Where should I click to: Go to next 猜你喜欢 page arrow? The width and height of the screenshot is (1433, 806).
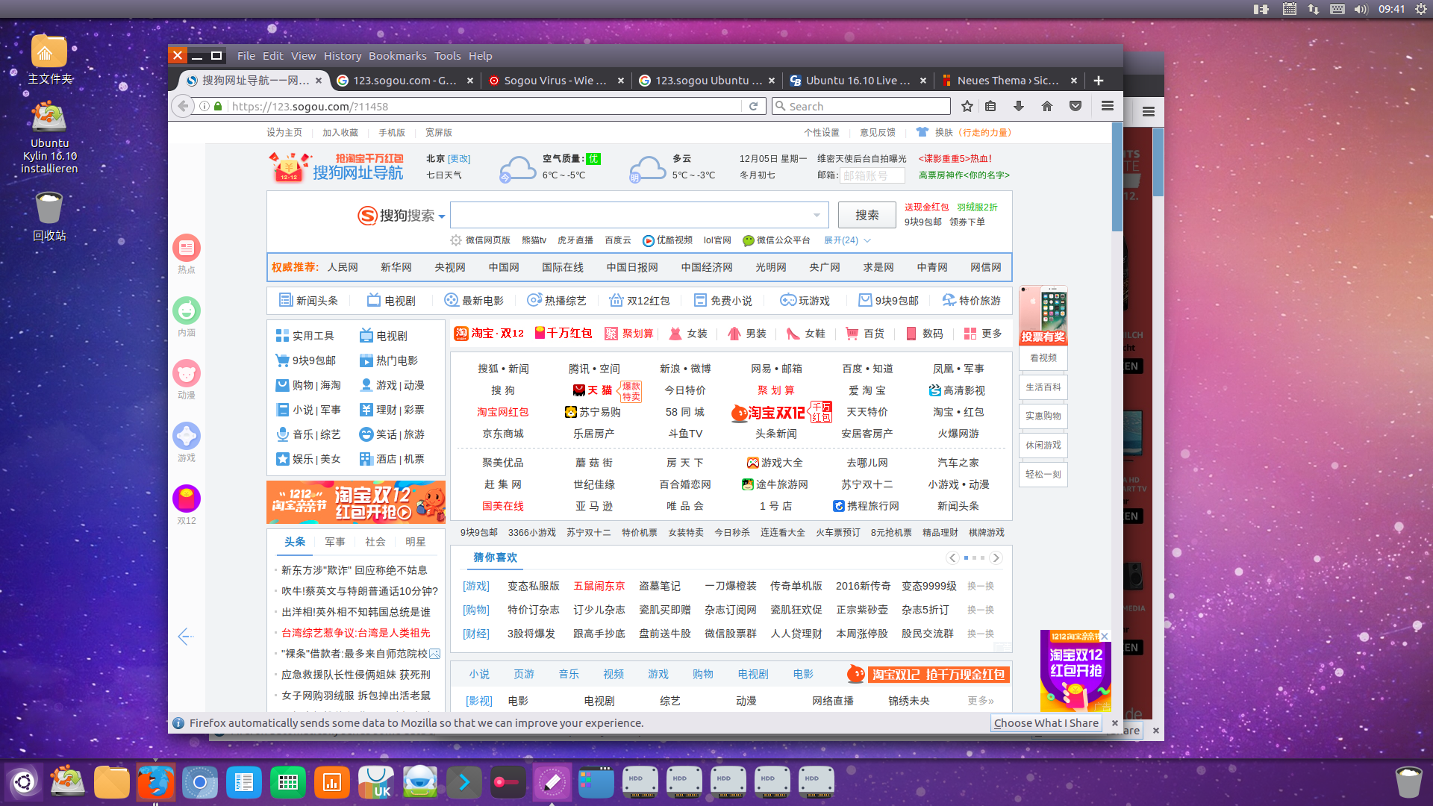(996, 557)
